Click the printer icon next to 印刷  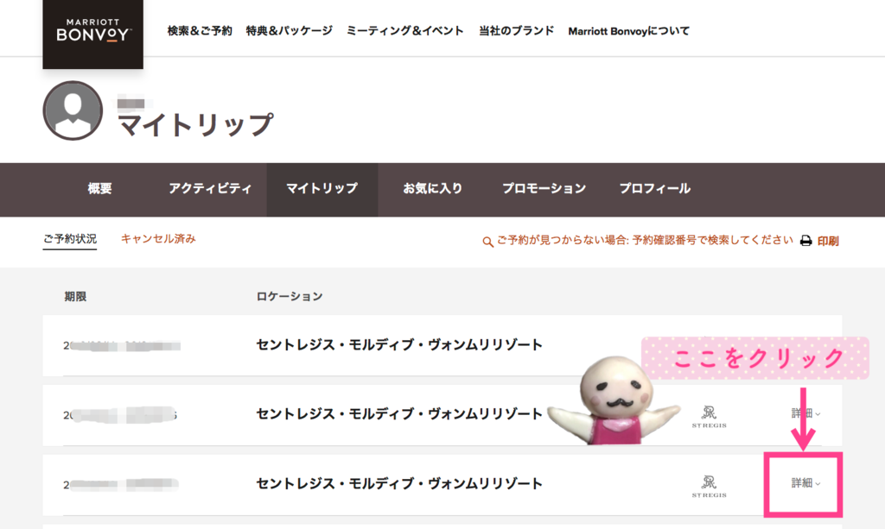click(x=806, y=241)
